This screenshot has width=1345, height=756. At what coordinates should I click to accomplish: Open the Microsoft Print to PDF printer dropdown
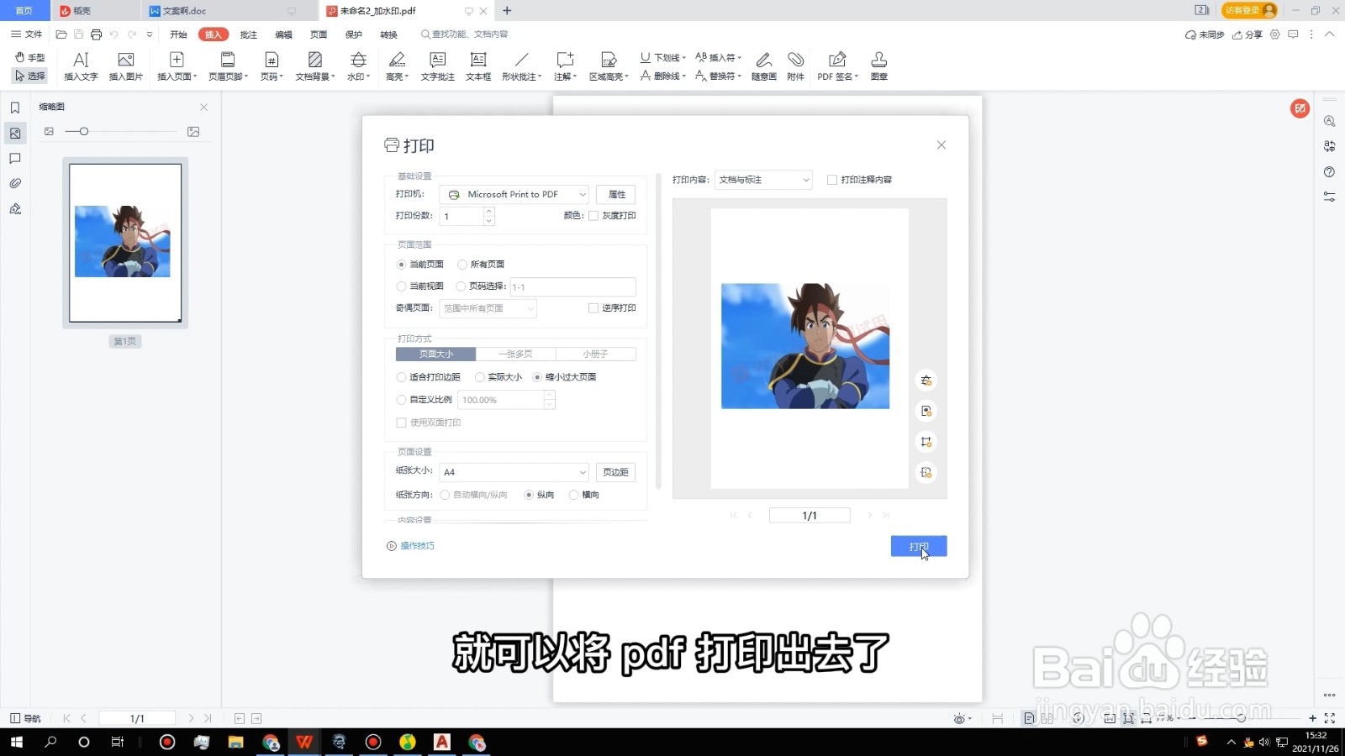point(514,194)
